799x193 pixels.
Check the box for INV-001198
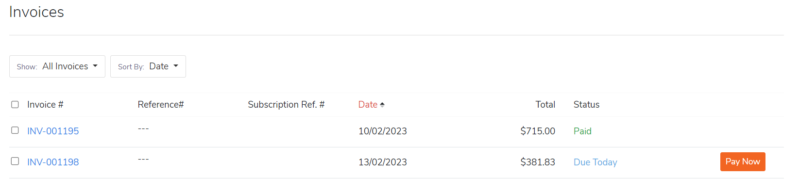[15, 161]
